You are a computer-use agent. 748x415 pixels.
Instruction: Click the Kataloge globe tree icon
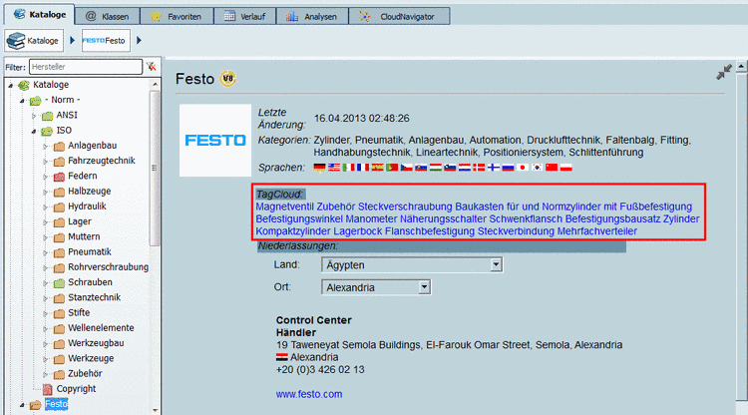pyautogui.click(x=24, y=86)
